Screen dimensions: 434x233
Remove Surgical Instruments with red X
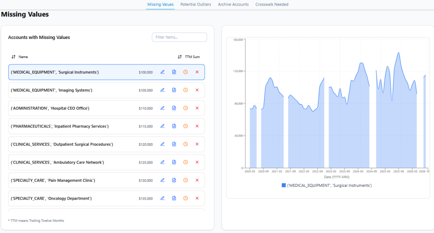[x=197, y=72]
